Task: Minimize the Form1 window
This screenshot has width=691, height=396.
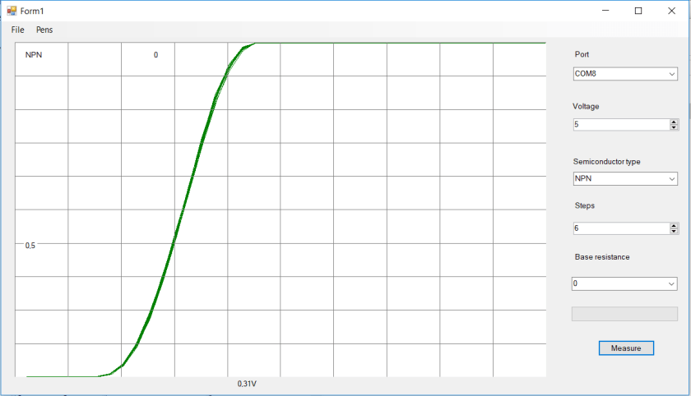Action: point(605,11)
